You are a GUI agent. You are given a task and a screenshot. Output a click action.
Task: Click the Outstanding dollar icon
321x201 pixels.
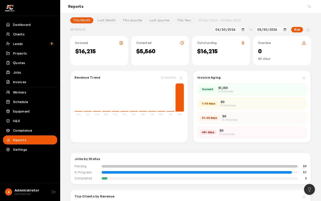pos(243,43)
